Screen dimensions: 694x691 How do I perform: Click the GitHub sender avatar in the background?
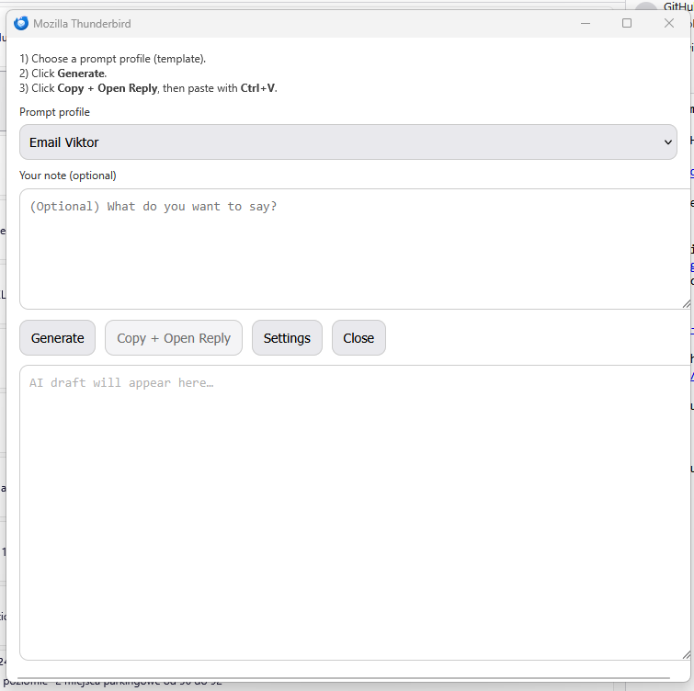[x=646, y=8]
